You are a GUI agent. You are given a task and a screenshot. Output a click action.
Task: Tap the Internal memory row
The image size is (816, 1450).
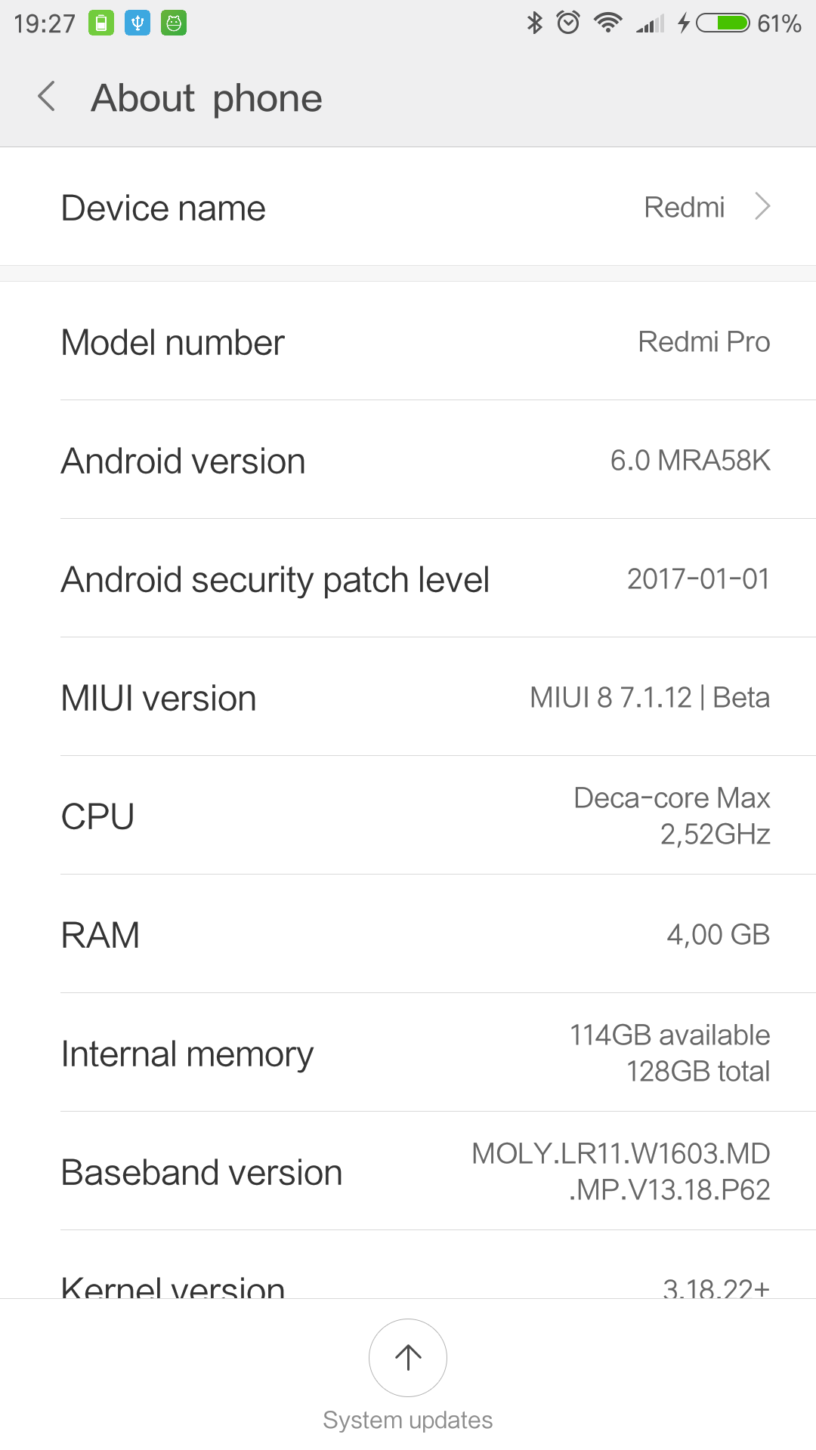tap(408, 1053)
